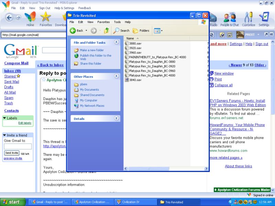
Task: Collapse the Other Places panel
Action: 116,76
